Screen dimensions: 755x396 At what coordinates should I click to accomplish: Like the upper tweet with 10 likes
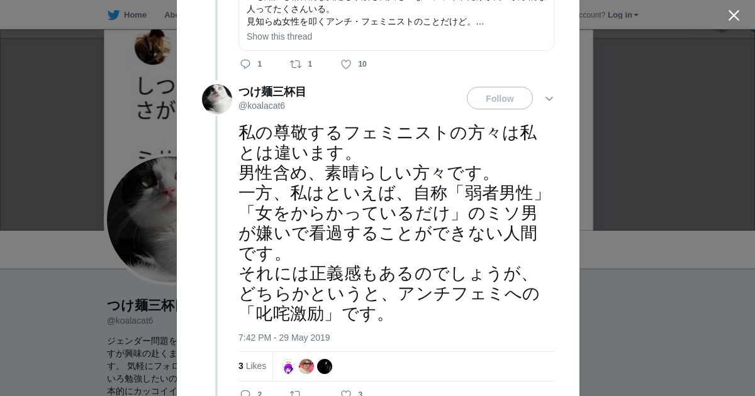(x=346, y=64)
